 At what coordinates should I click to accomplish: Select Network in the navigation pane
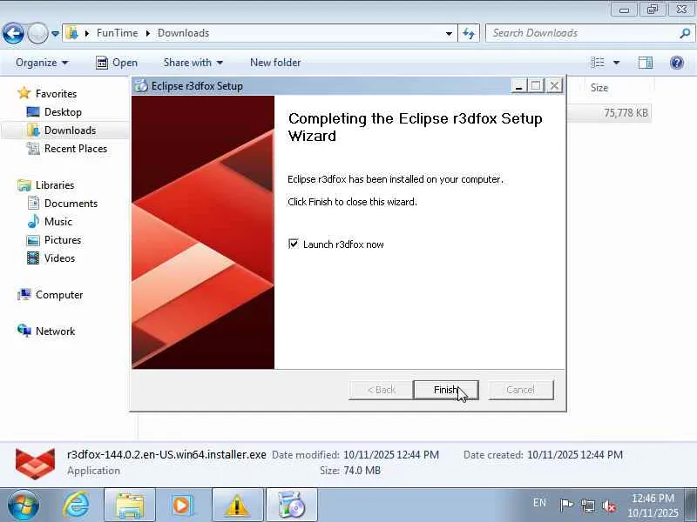pyautogui.click(x=55, y=331)
